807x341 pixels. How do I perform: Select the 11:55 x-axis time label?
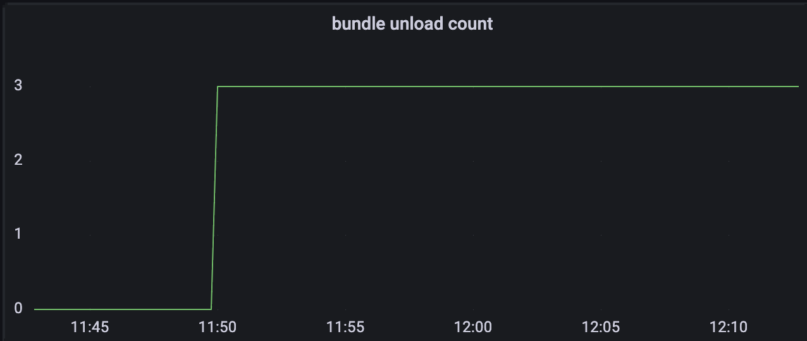pyautogui.click(x=345, y=327)
